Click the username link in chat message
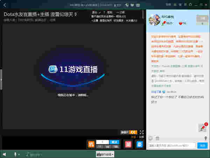Screen dimensions: 210x158 [x=156, y=92]
